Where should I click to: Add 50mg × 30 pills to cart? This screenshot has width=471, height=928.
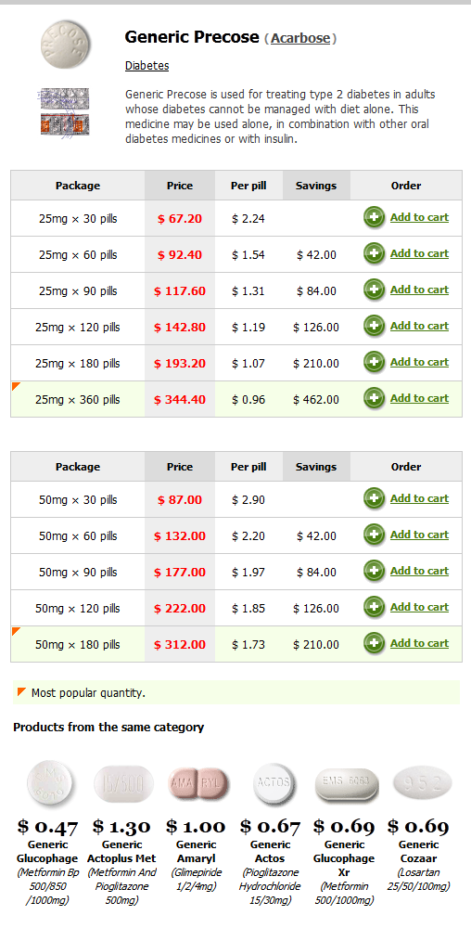point(419,498)
